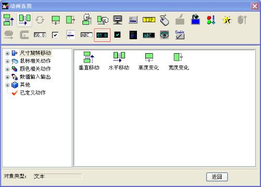
Task: Click the rotation animation toolbar icon
Action: point(40,20)
